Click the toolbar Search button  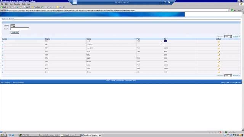27,7
